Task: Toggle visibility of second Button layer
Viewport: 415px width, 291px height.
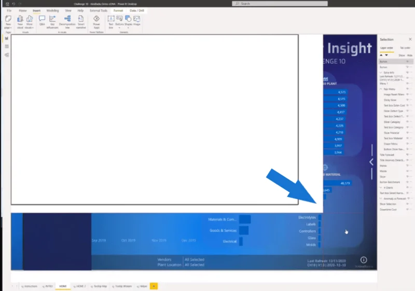Action: click(408, 67)
